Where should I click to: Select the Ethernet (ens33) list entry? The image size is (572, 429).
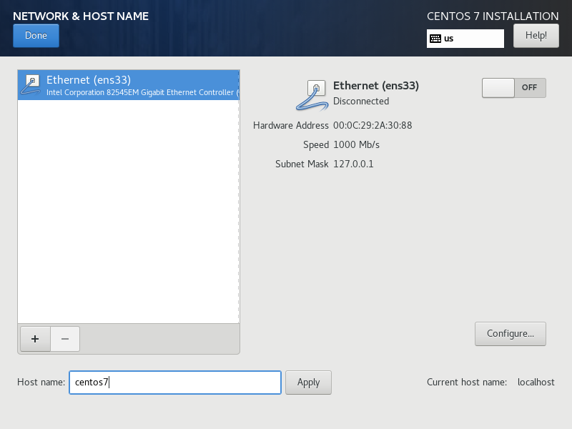129,84
